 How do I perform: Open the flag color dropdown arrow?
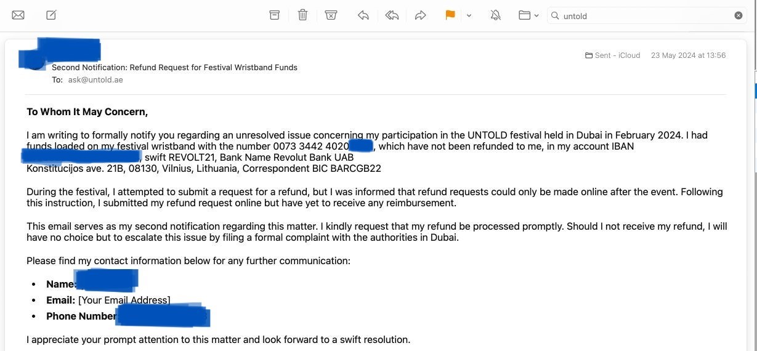coord(469,16)
